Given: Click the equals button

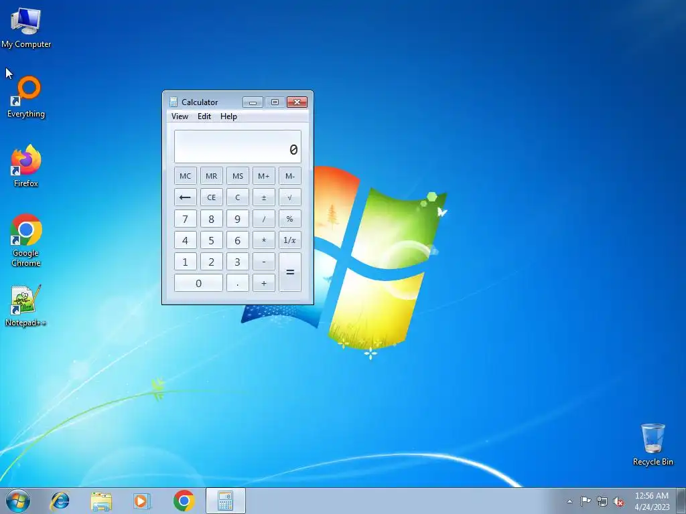Looking at the screenshot, I should (x=290, y=272).
